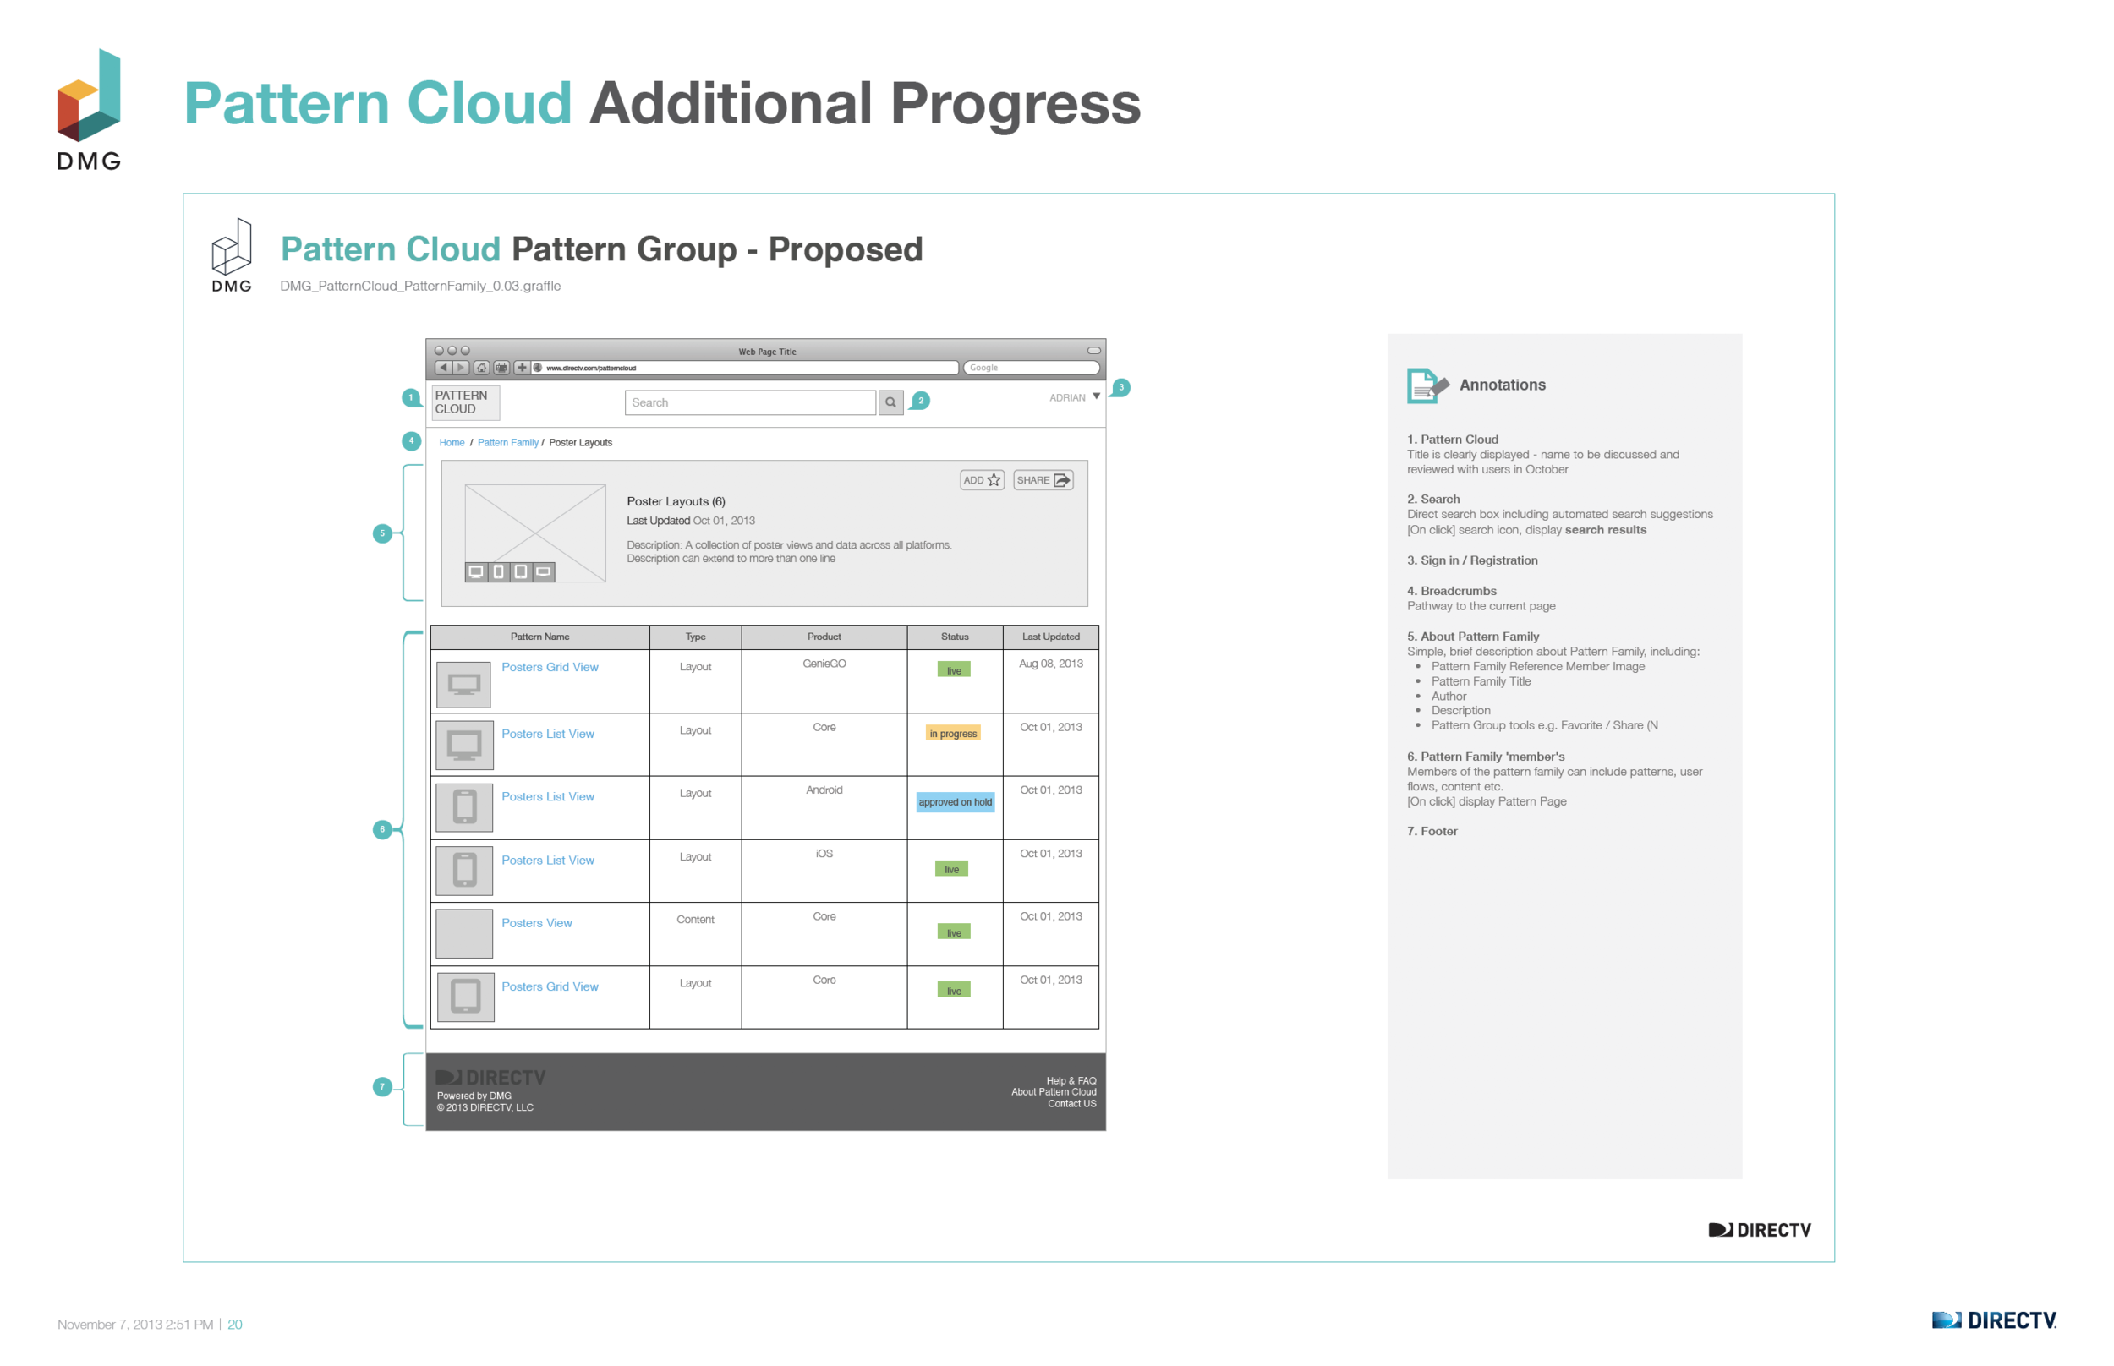Open monitor thumbnail of Core Posters List View
2114x1366 pixels.
464,745
